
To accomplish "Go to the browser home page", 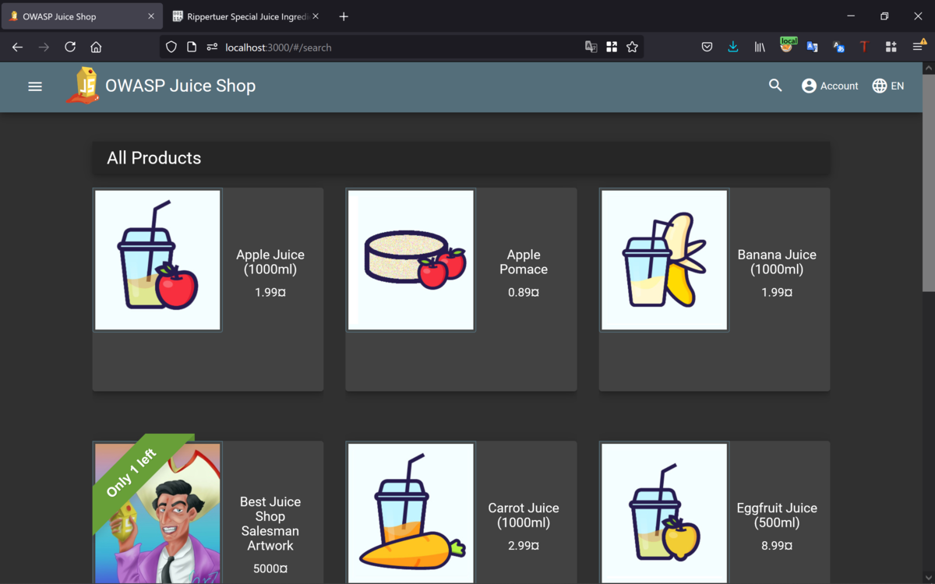I will pyautogui.click(x=96, y=47).
